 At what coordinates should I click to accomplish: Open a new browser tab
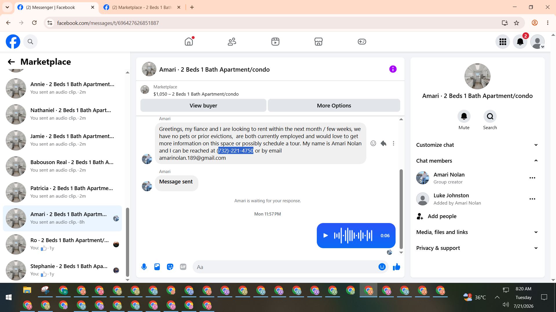pyautogui.click(x=192, y=8)
